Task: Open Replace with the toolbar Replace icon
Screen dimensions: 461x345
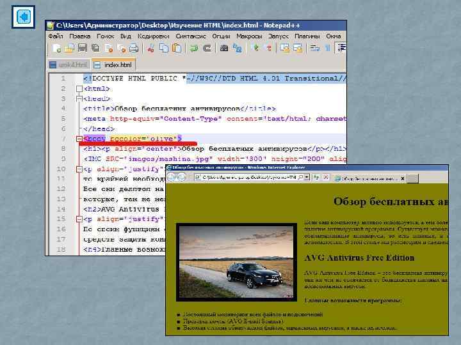Action: click(x=237, y=48)
